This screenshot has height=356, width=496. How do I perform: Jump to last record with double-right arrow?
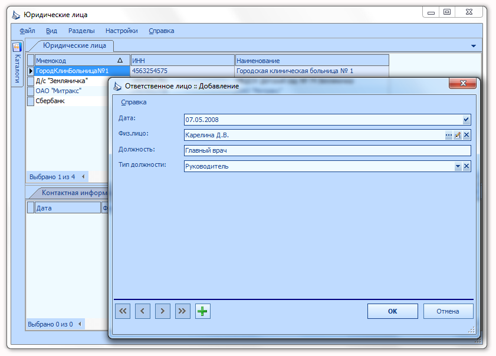click(182, 311)
